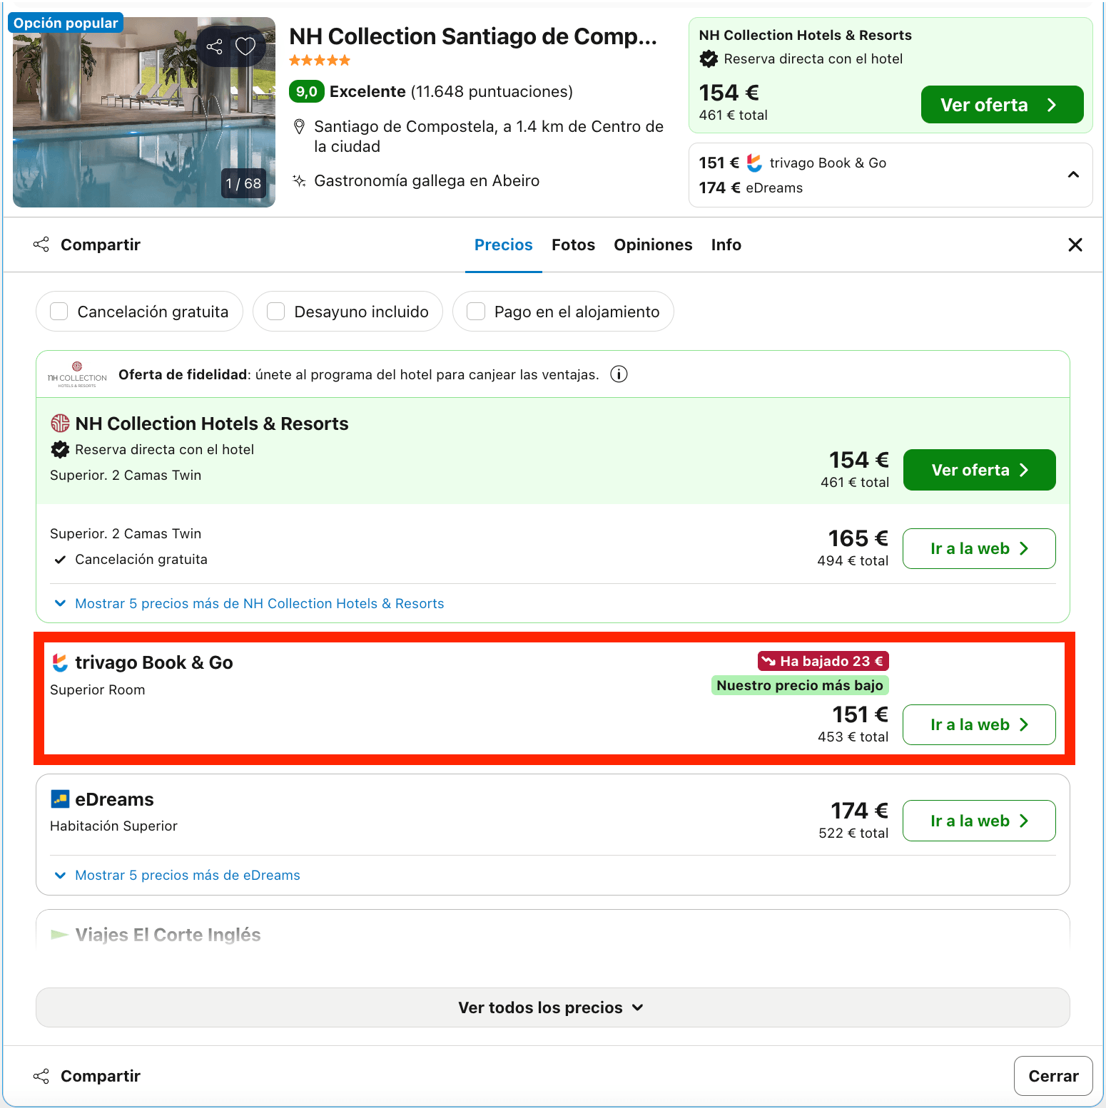Viewport: 1106px width, 1108px height.
Task: Click the Habitación Superior room text
Action: tap(113, 826)
